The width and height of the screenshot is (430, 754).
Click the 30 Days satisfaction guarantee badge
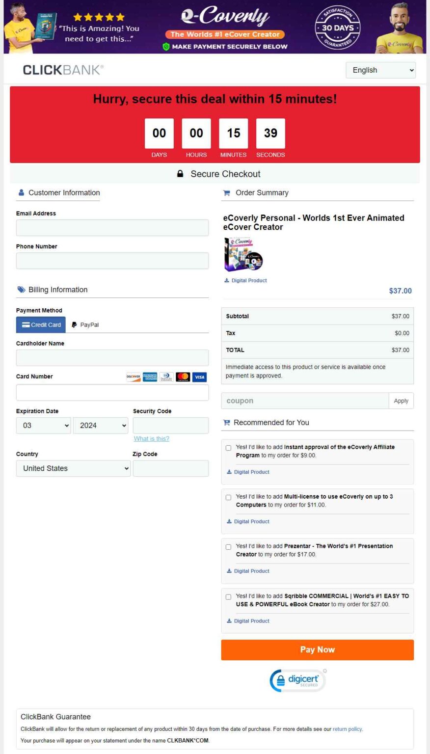point(338,27)
